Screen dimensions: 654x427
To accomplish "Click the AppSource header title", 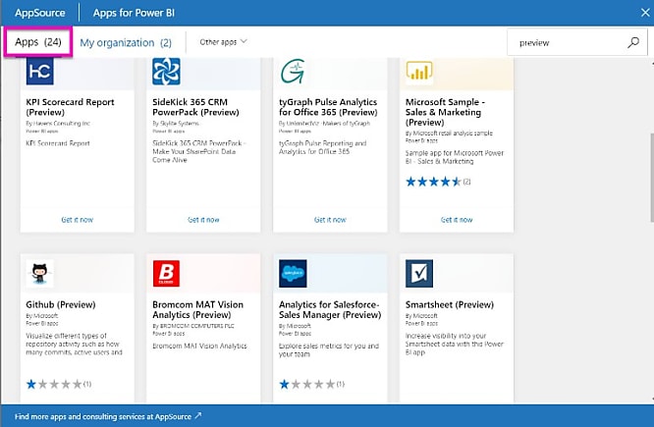I will pyautogui.click(x=40, y=13).
